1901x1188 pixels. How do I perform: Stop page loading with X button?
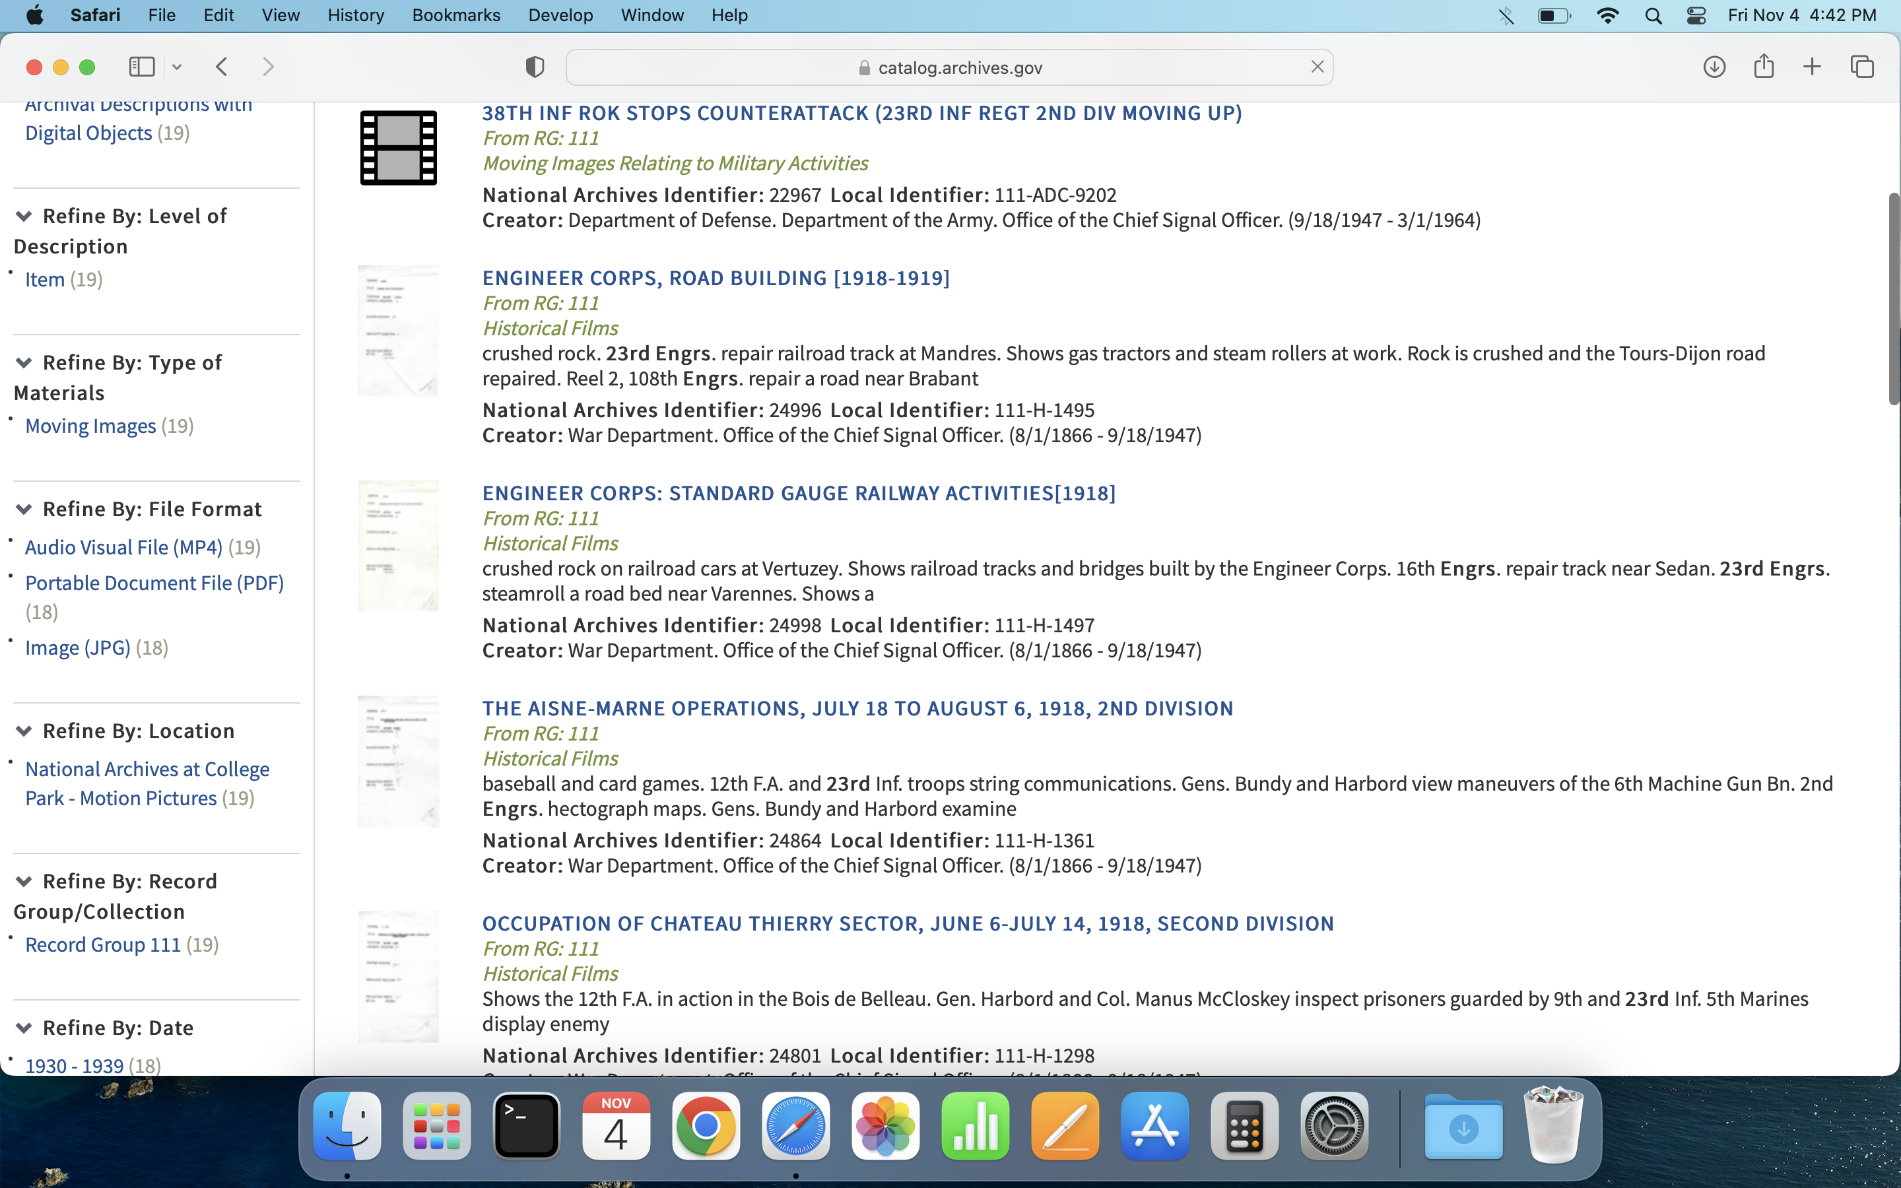[x=1317, y=67]
